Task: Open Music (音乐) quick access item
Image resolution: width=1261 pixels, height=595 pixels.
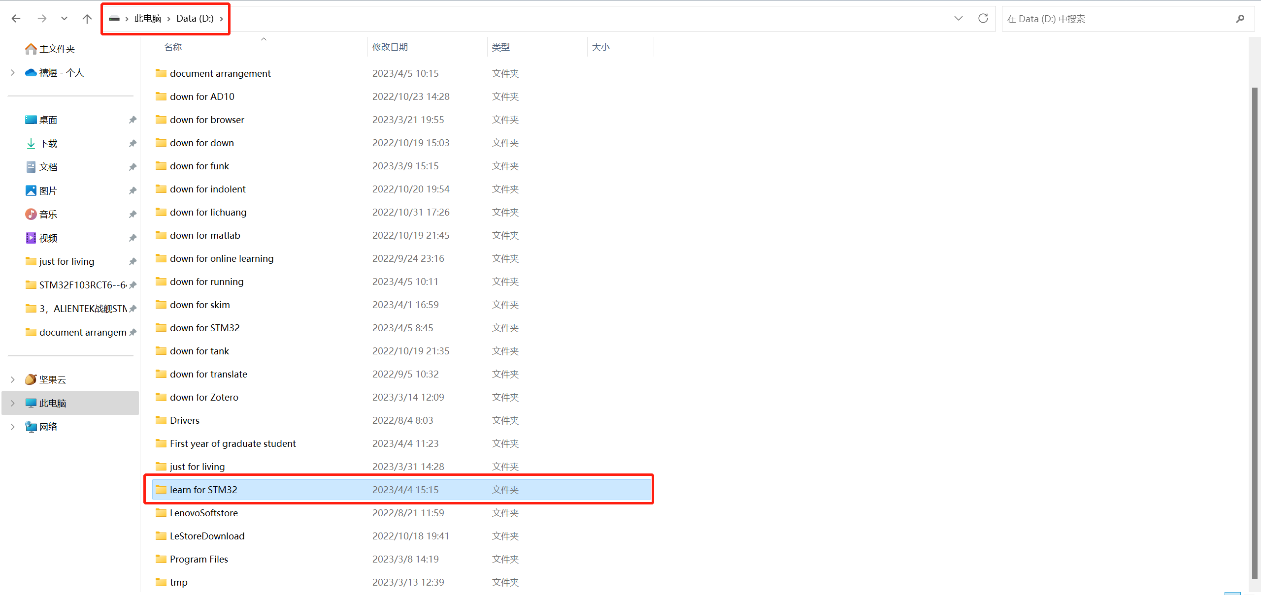Action: click(48, 214)
